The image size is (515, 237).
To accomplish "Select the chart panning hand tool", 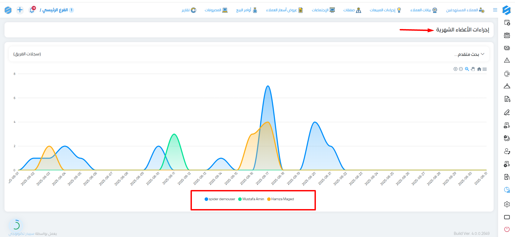I will coord(473,69).
